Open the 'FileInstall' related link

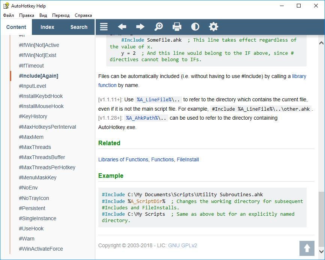(188, 159)
